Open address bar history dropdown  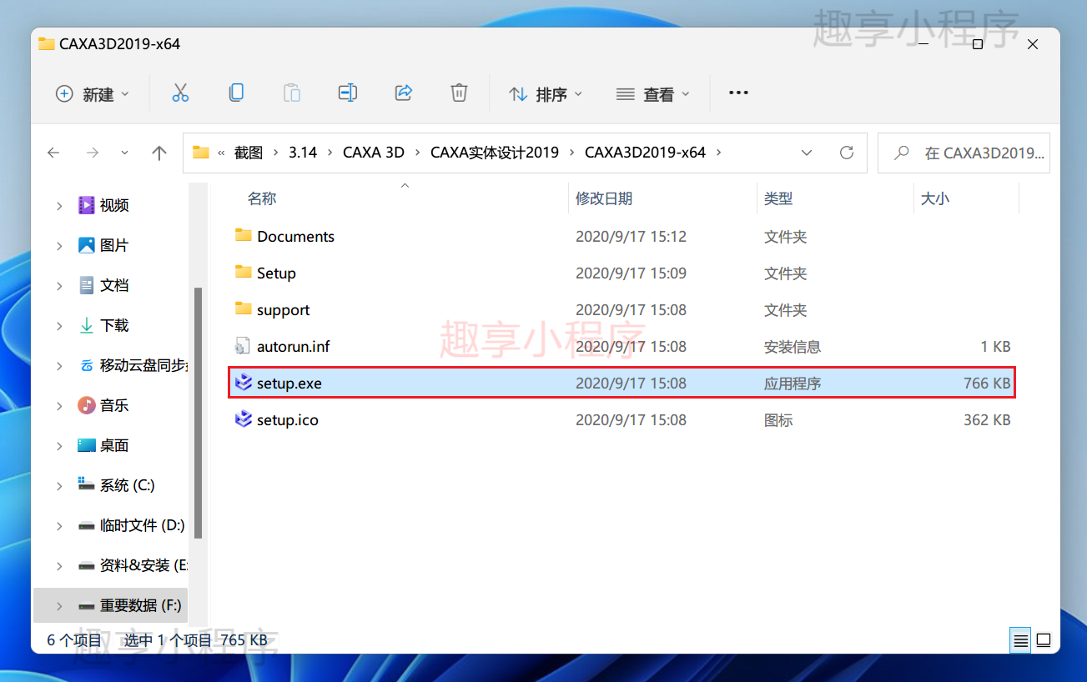pos(807,153)
